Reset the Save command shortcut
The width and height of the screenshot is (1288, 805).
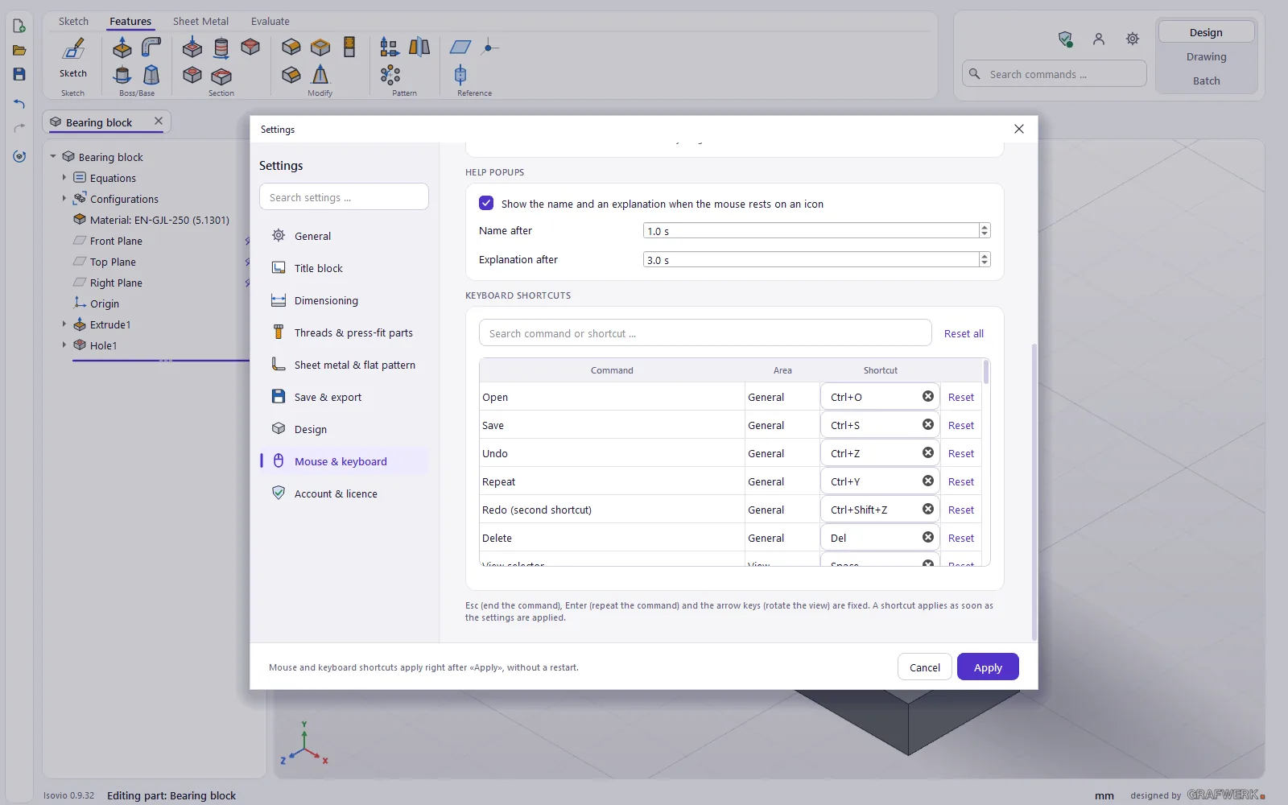click(961, 425)
